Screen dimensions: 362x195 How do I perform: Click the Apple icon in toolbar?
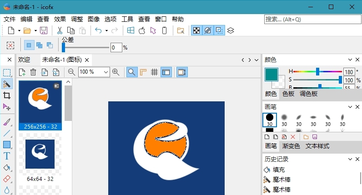coord(142,30)
